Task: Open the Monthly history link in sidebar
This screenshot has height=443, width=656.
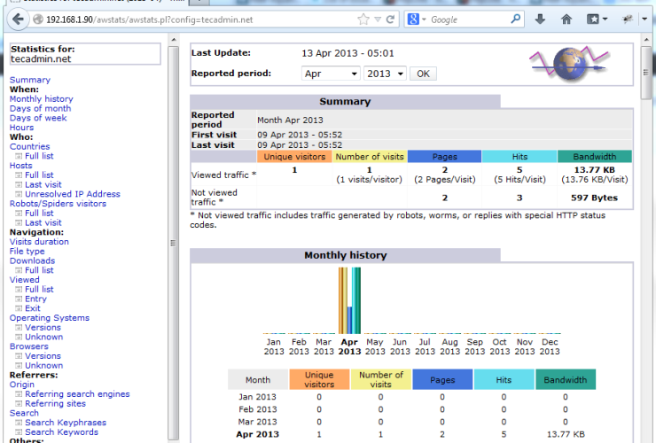Action: click(41, 99)
